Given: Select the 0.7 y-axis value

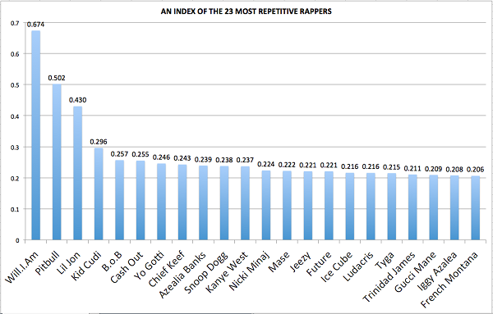Looking at the screenshot, I should (x=15, y=23).
